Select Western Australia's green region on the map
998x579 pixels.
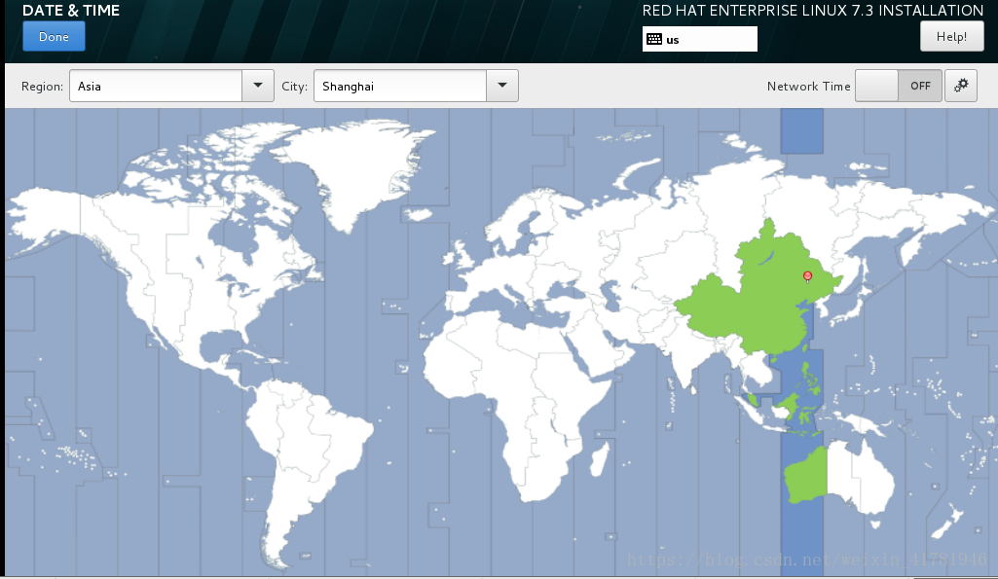805,475
